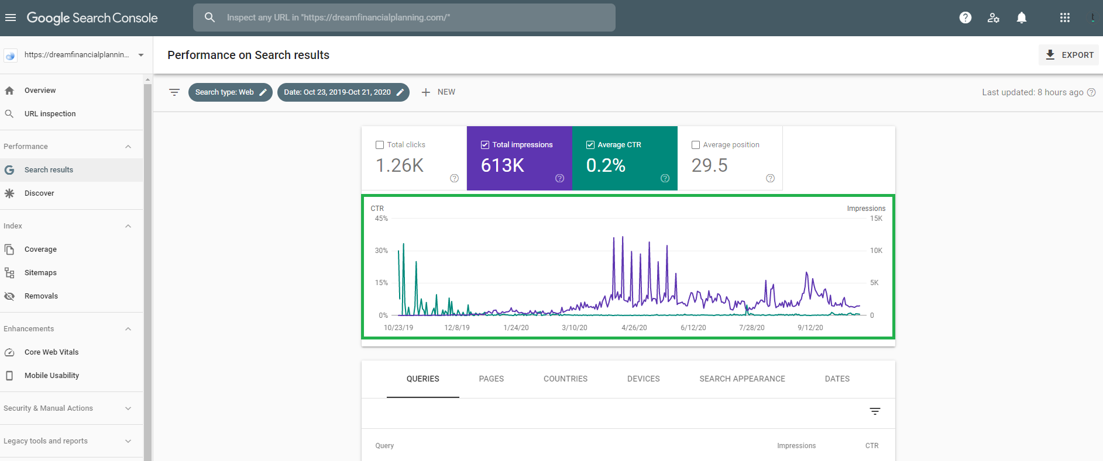This screenshot has width=1103, height=461.
Task: Uncheck the Average CTR metric
Action: 590,145
